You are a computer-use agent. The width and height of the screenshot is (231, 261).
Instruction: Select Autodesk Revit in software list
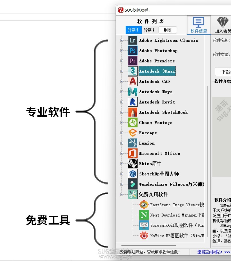click(x=157, y=102)
